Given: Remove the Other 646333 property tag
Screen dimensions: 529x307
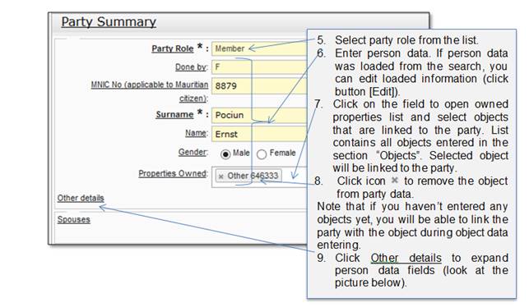Looking at the screenshot, I should (x=221, y=176).
